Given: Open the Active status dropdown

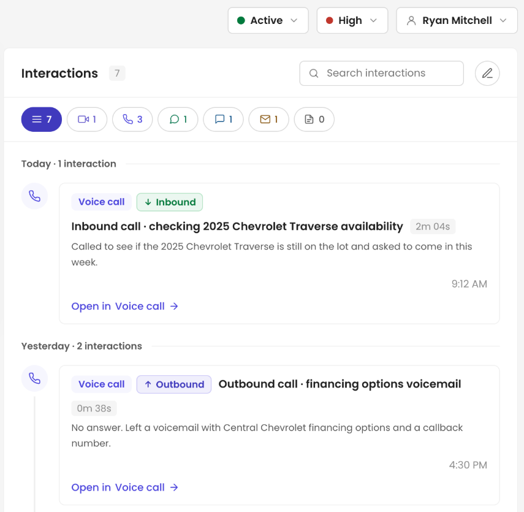Looking at the screenshot, I should tap(268, 20).
